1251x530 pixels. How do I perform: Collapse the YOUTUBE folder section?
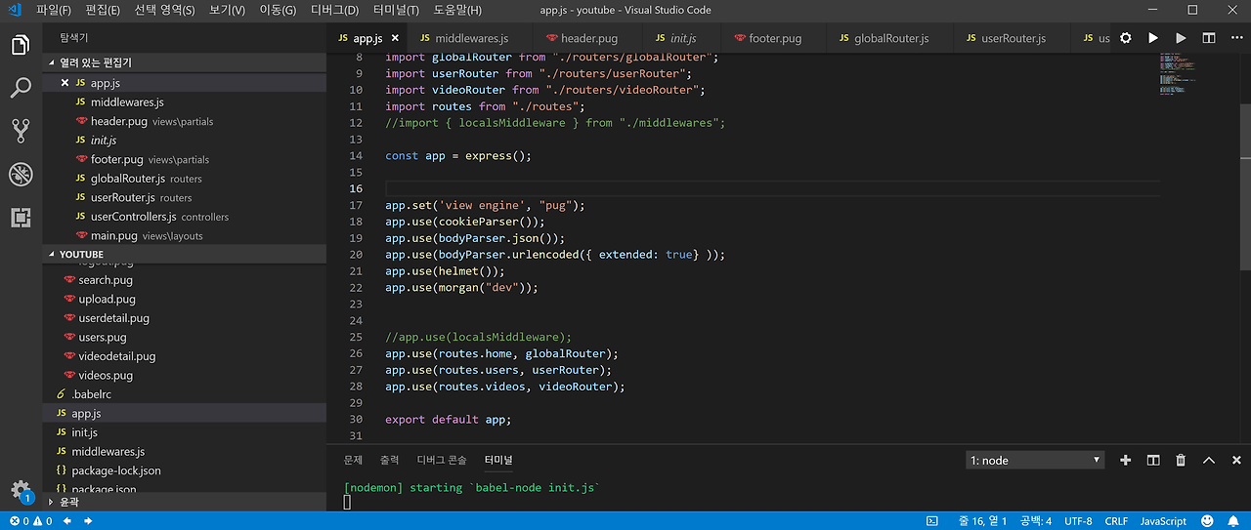(x=81, y=255)
